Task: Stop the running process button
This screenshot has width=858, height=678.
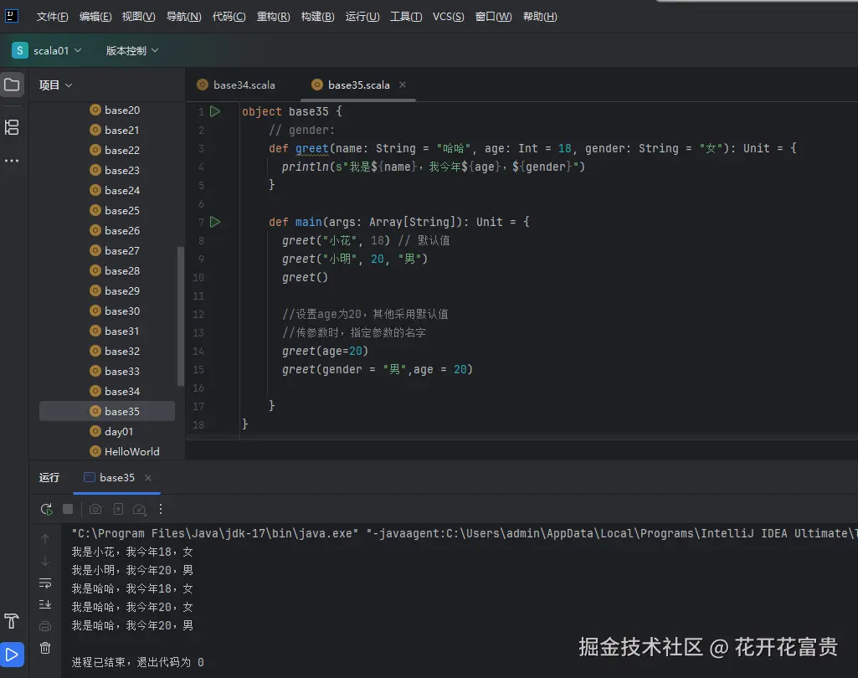Action: pos(68,510)
